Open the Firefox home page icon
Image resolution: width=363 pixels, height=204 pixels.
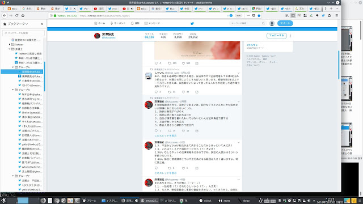[x=23, y=15]
